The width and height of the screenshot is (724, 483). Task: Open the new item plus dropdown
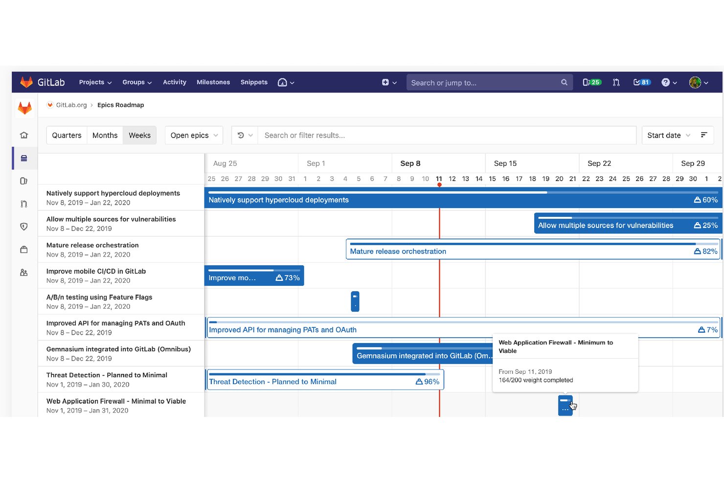pyautogui.click(x=389, y=82)
